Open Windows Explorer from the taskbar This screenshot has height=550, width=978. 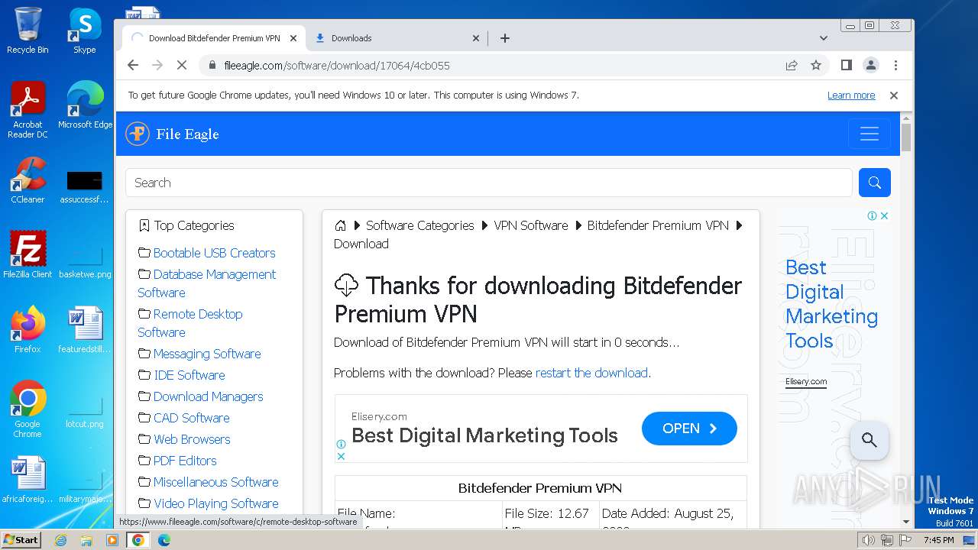tap(86, 540)
